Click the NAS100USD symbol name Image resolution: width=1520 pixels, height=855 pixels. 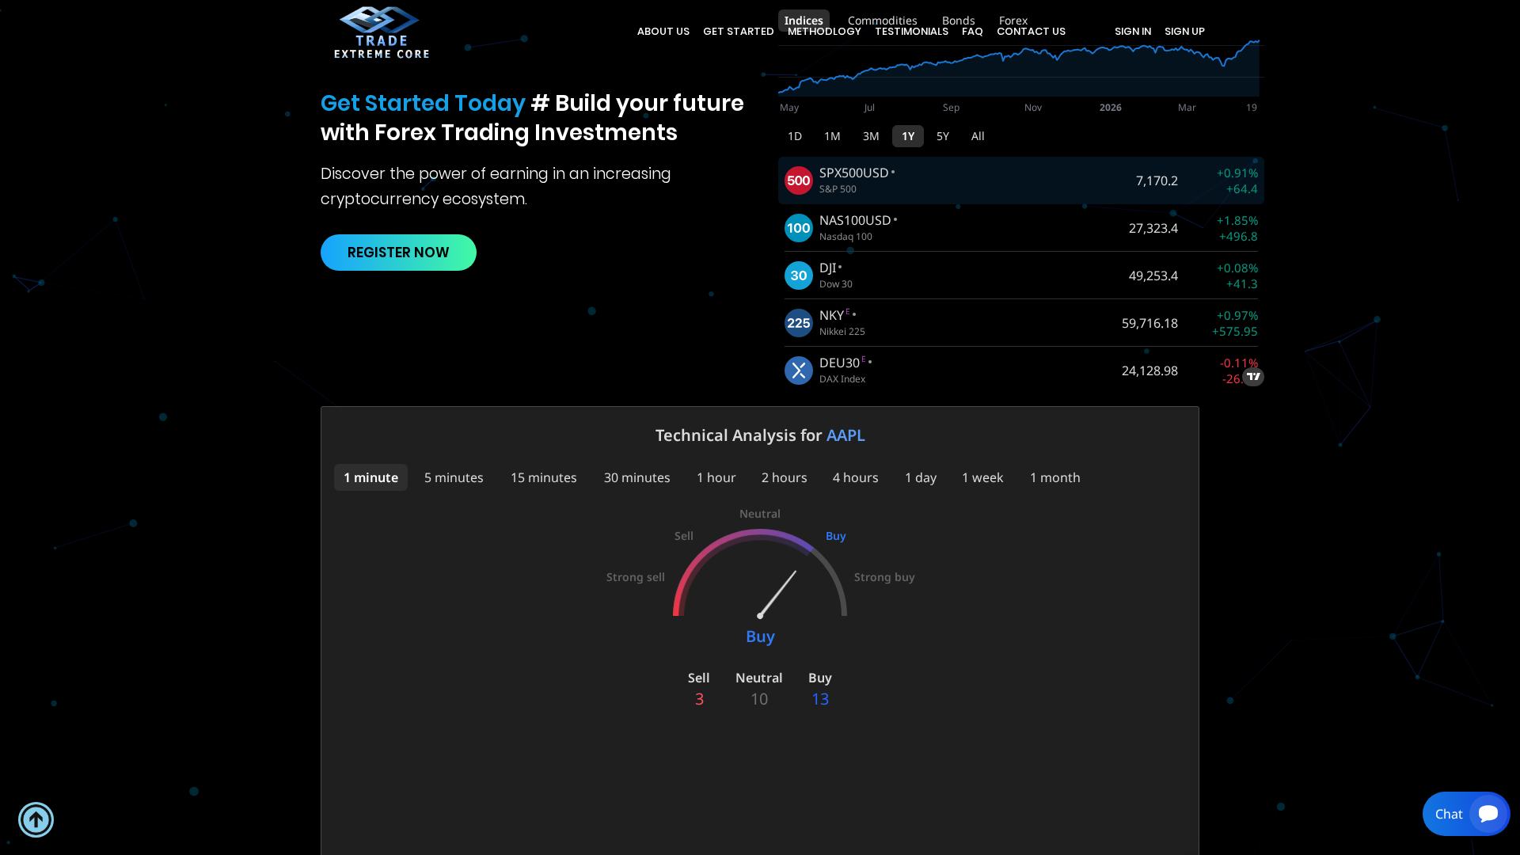[855, 220]
